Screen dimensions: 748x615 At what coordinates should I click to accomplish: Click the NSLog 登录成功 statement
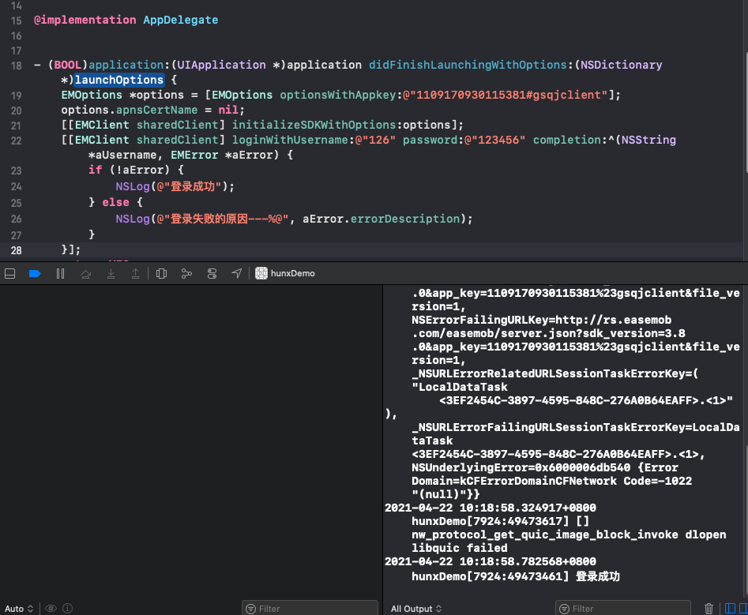click(175, 186)
